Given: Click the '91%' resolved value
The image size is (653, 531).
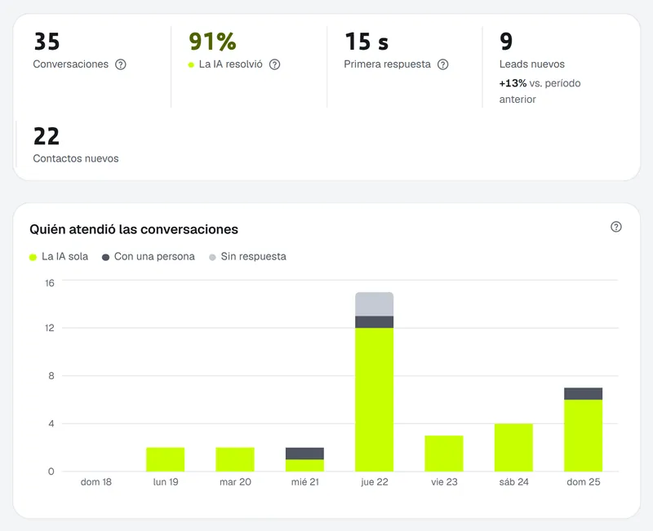Looking at the screenshot, I should coord(212,42).
